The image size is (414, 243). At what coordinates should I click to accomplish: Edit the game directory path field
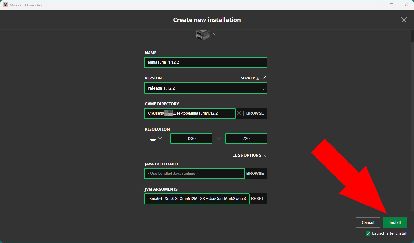(x=190, y=113)
